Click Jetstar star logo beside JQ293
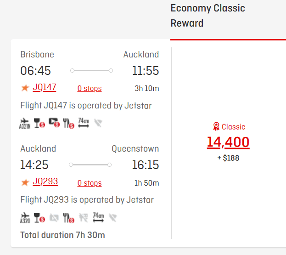286x255 pixels. (x=25, y=182)
